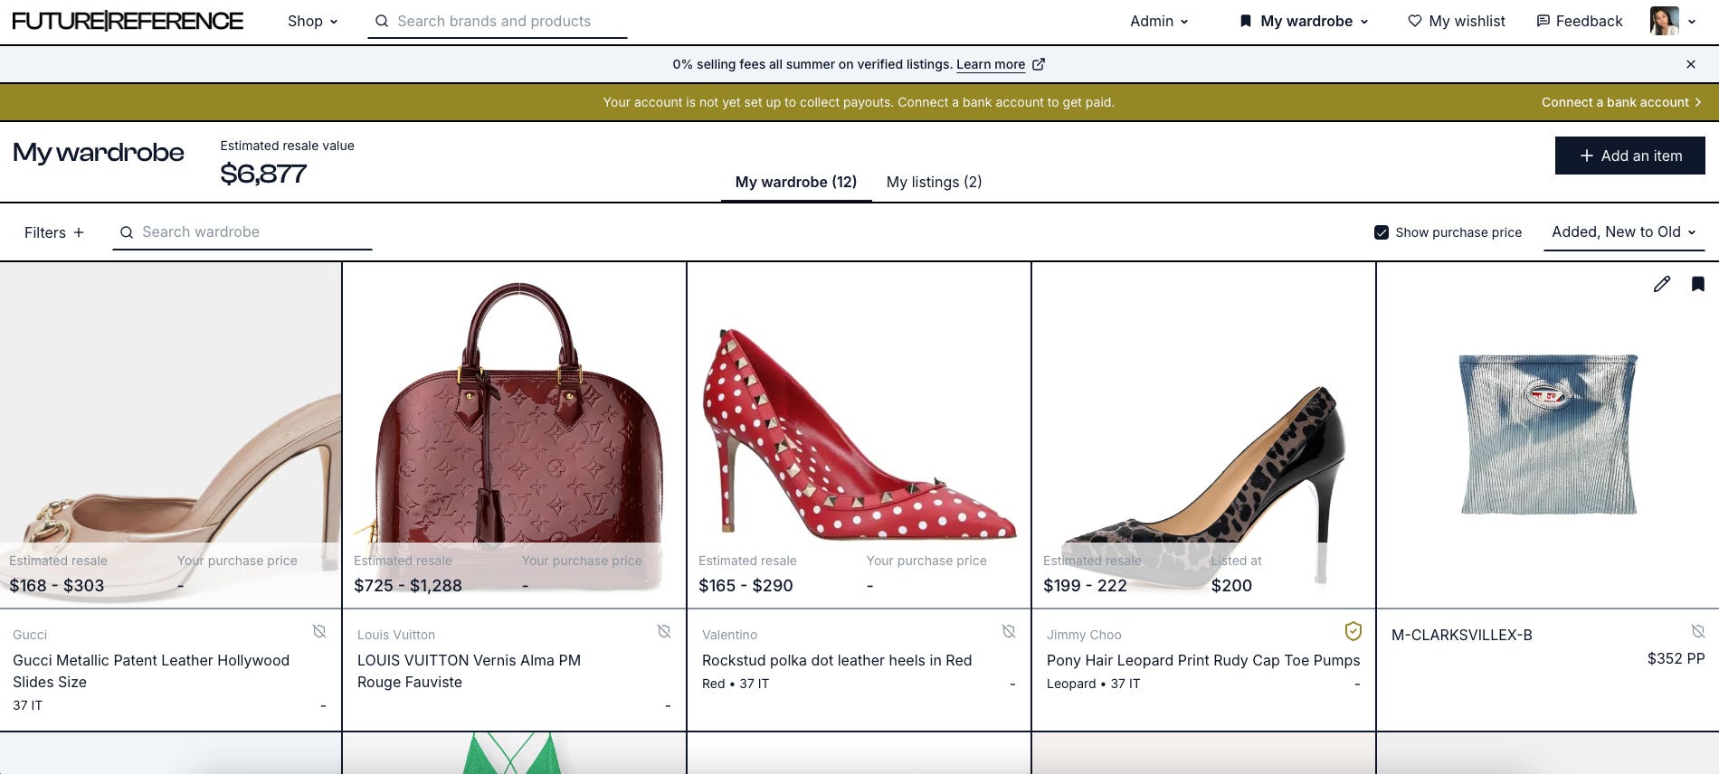Open LOUIS VUITTON Vernis Alma PM title
The width and height of the screenshot is (1719, 774).
pos(469,671)
